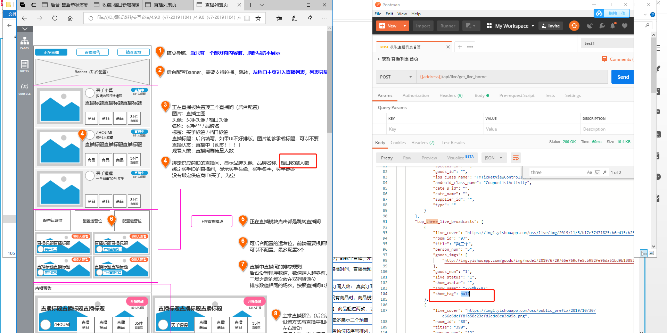Change POST method dropdown
The width and height of the screenshot is (667, 333).
396,77
